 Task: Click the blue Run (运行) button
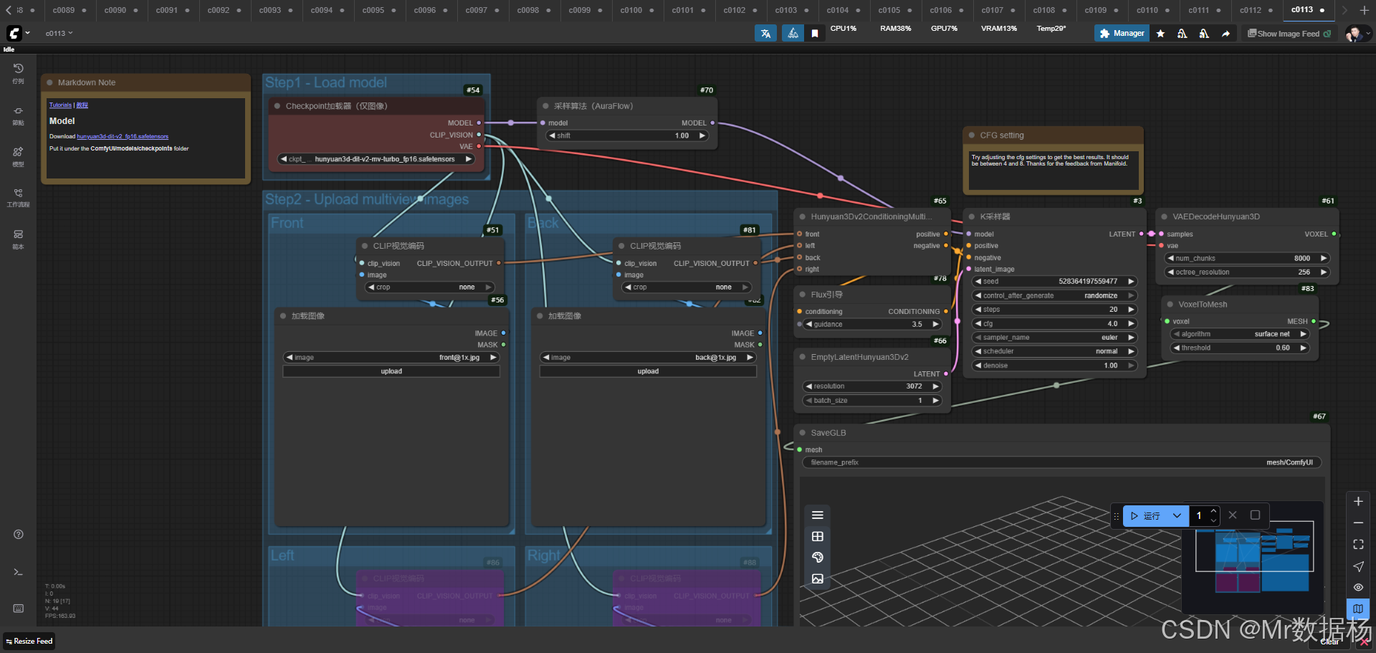[1145, 515]
